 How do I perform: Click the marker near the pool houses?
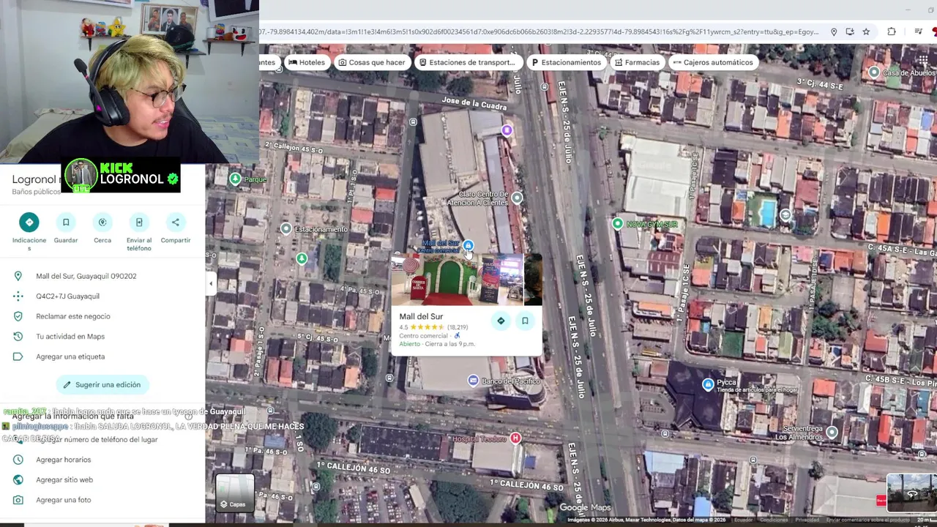[785, 215]
